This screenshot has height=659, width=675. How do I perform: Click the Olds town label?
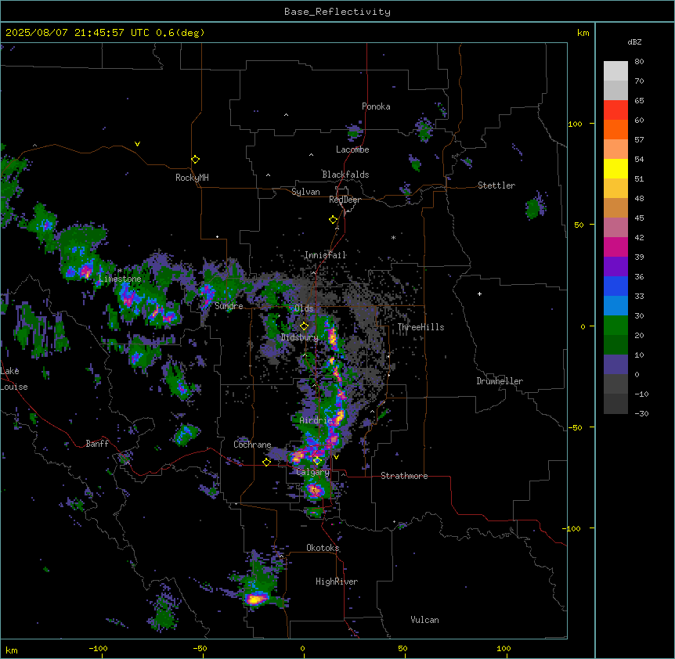pyautogui.click(x=304, y=308)
